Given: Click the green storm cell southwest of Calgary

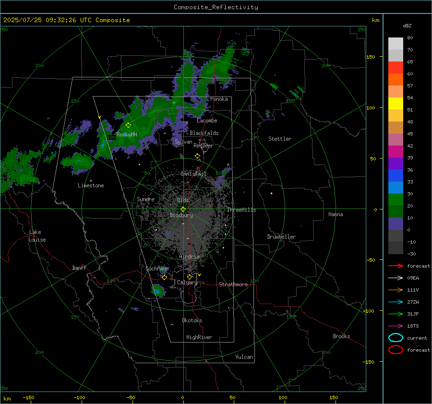Looking at the screenshot, I should pos(158,291).
